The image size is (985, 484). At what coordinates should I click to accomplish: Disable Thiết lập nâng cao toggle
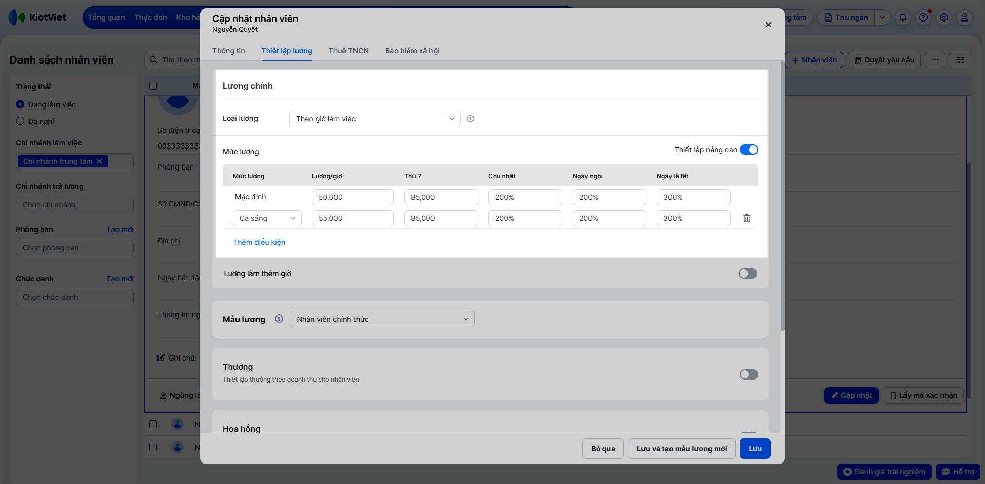click(x=749, y=150)
